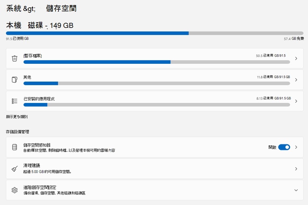Open 儲存空間感知器 settings via chevron
This screenshot has width=308, height=205.
click(296, 147)
